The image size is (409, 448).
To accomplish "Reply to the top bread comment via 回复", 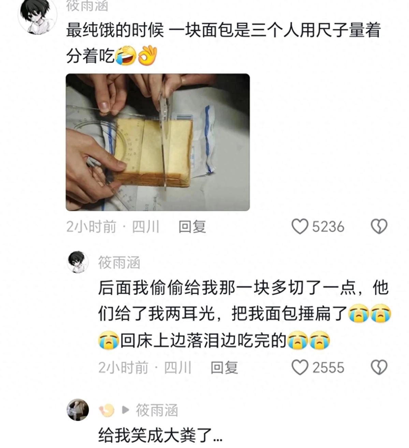I will tap(192, 227).
